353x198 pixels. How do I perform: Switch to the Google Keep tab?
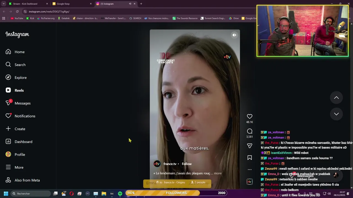click(72, 4)
